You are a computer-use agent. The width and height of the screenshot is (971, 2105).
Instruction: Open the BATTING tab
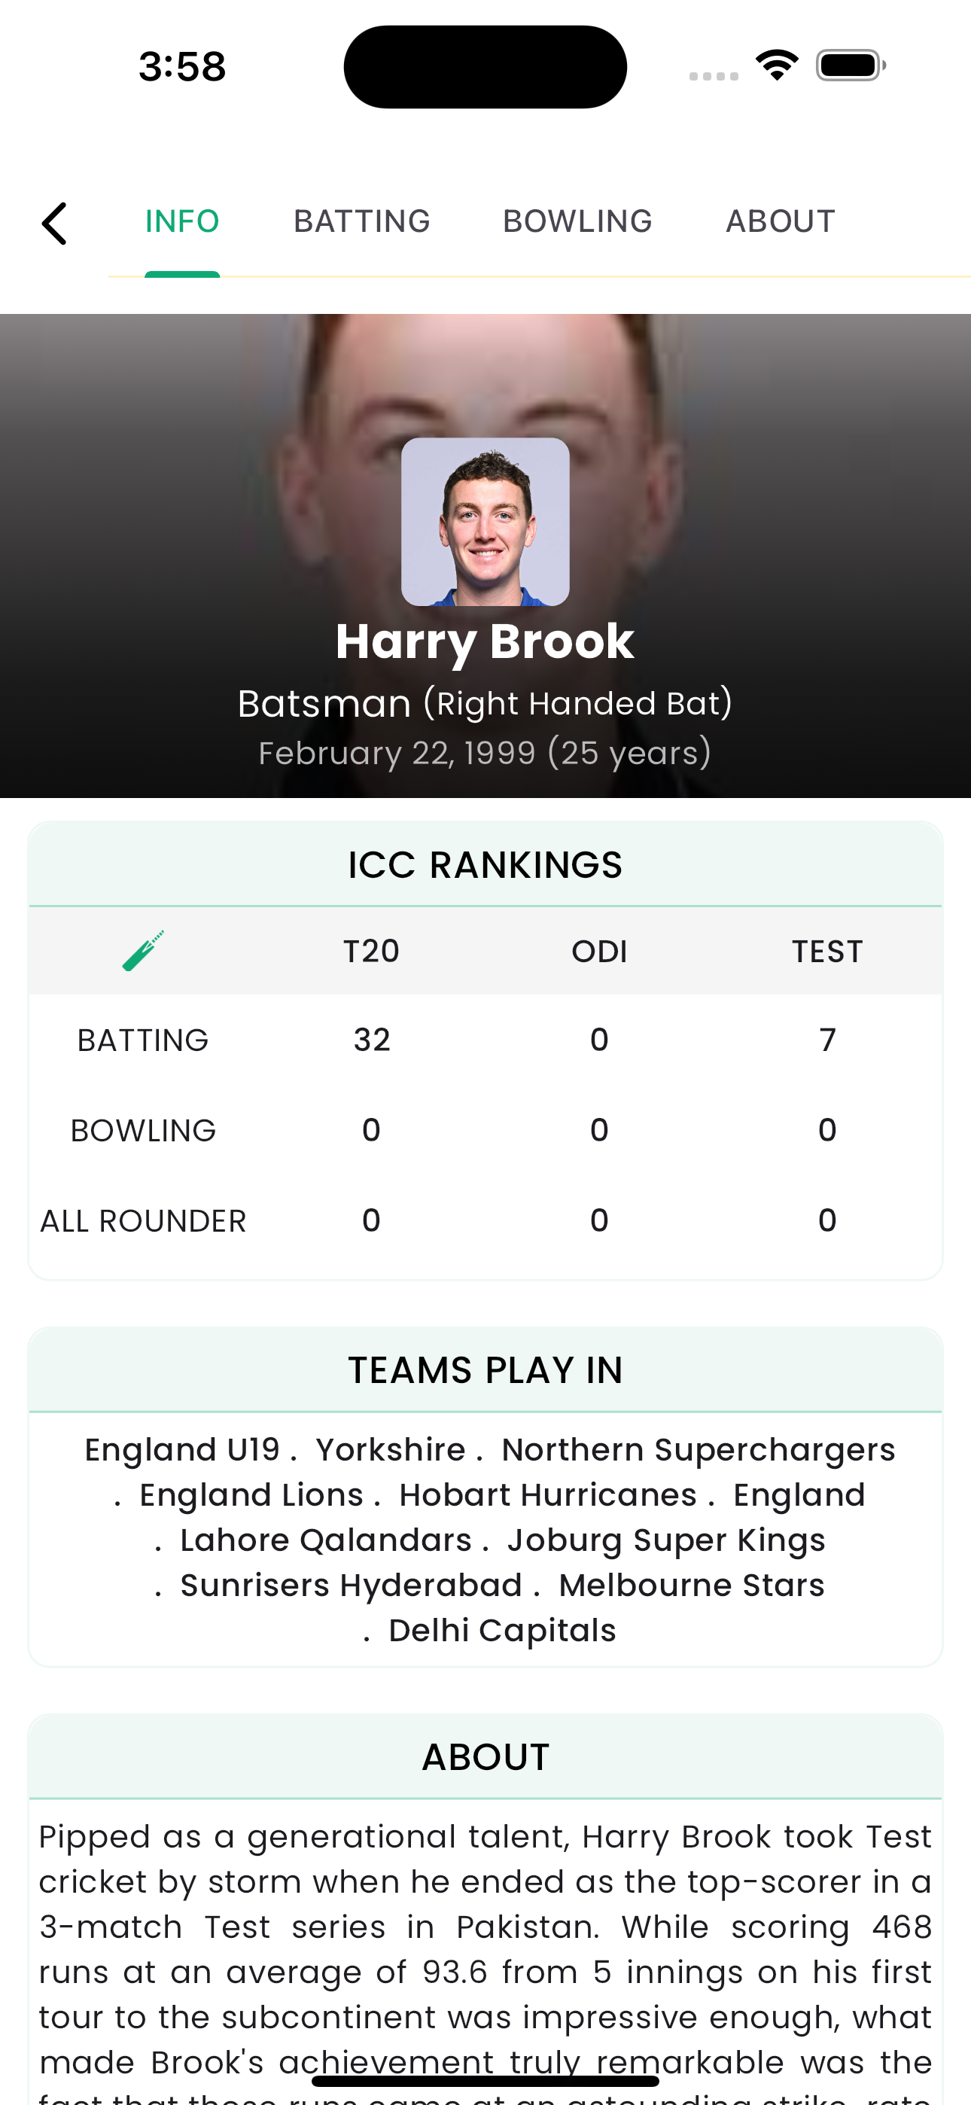coord(361,221)
